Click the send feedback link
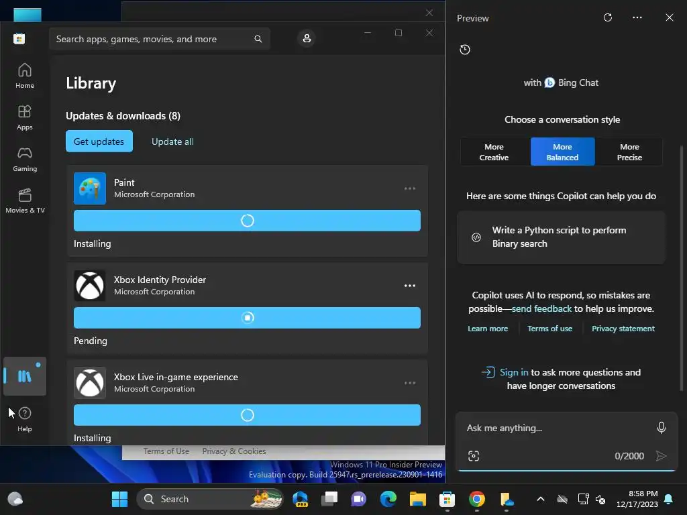This screenshot has width=687, height=515. click(541, 308)
